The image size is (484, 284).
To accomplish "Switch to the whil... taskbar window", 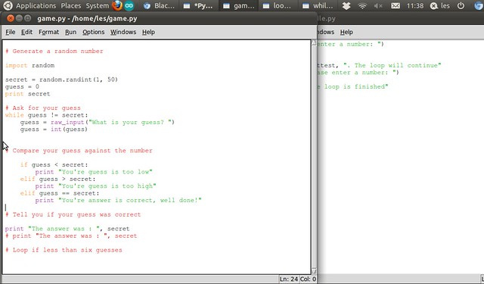I will (318, 5).
